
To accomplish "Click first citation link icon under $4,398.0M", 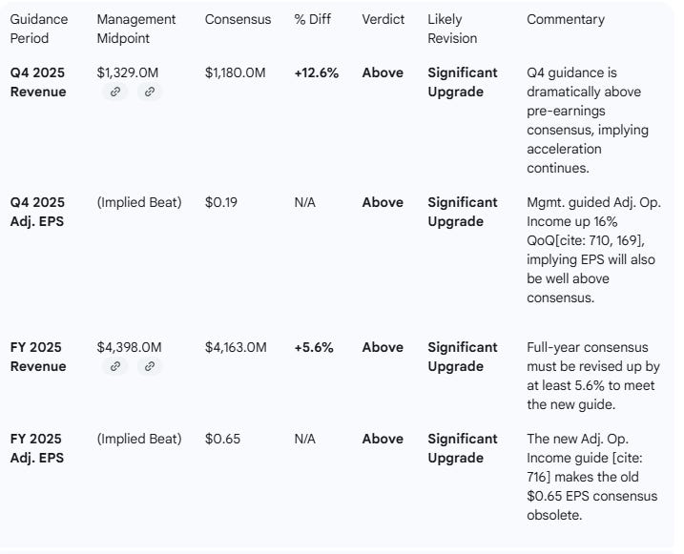I will click(114, 367).
